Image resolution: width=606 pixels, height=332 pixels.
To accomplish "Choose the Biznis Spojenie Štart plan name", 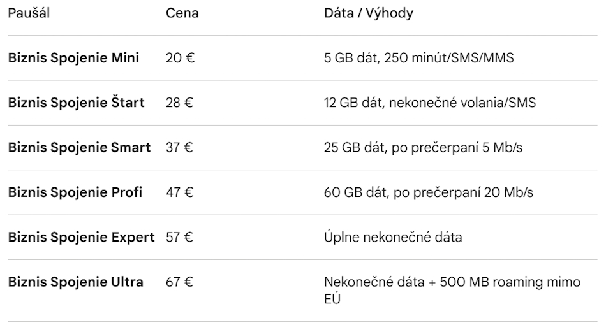I will [x=77, y=103].
